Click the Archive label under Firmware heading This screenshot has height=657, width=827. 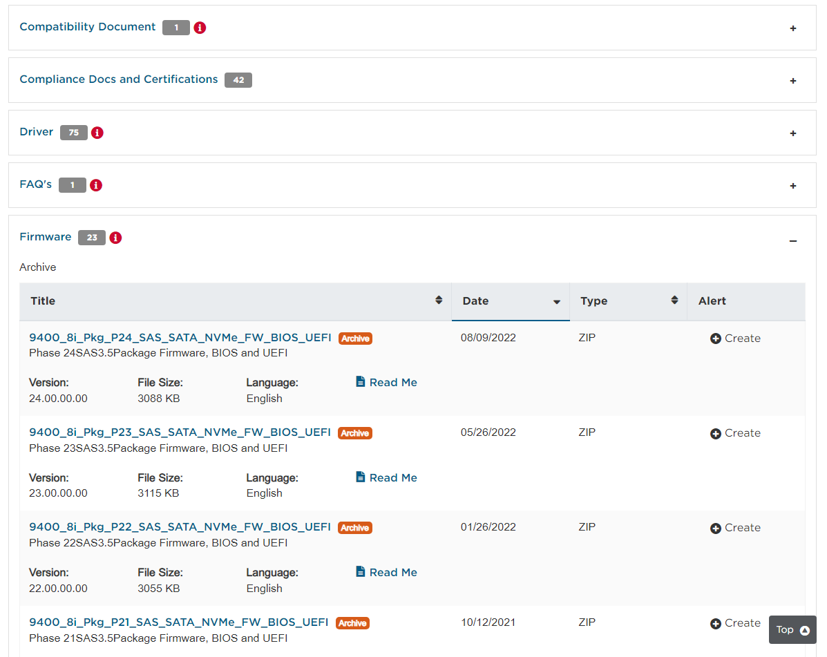pyautogui.click(x=37, y=267)
